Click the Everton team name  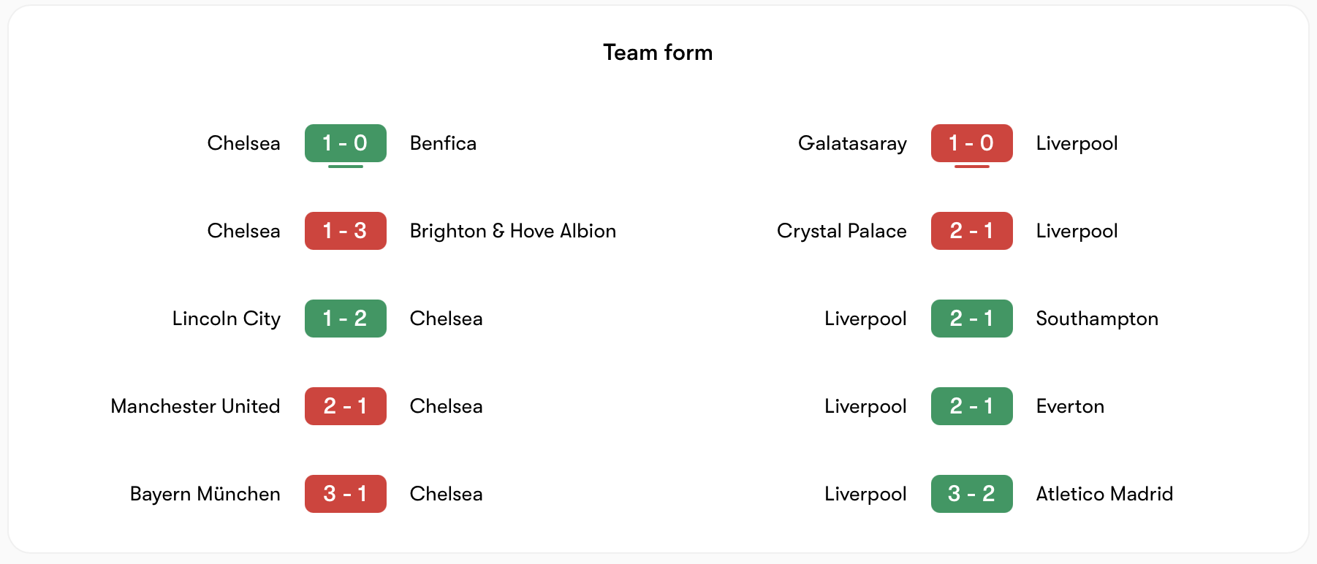(1070, 406)
